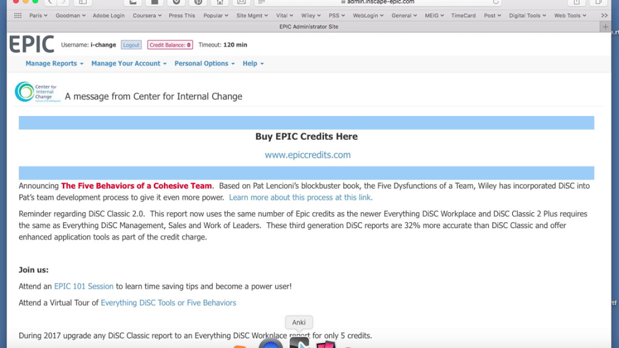Screen dimensions: 619x348
Task: Expand the MEIG bookmarks folder
Action: point(434,15)
